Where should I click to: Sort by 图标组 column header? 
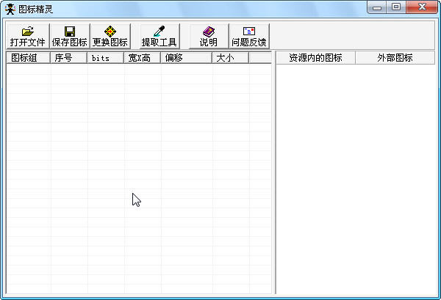coord(29,58)
